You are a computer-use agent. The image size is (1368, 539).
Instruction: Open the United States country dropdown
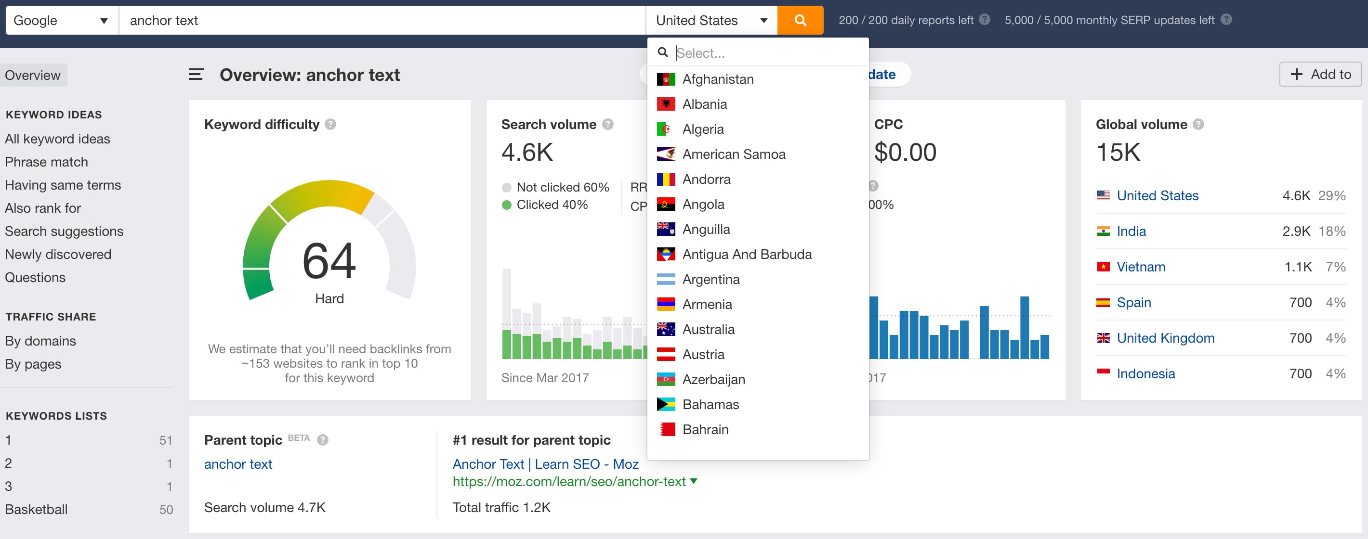coord(711,20)
